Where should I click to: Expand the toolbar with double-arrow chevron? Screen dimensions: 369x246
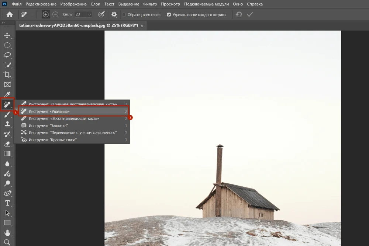coord(3,23)
